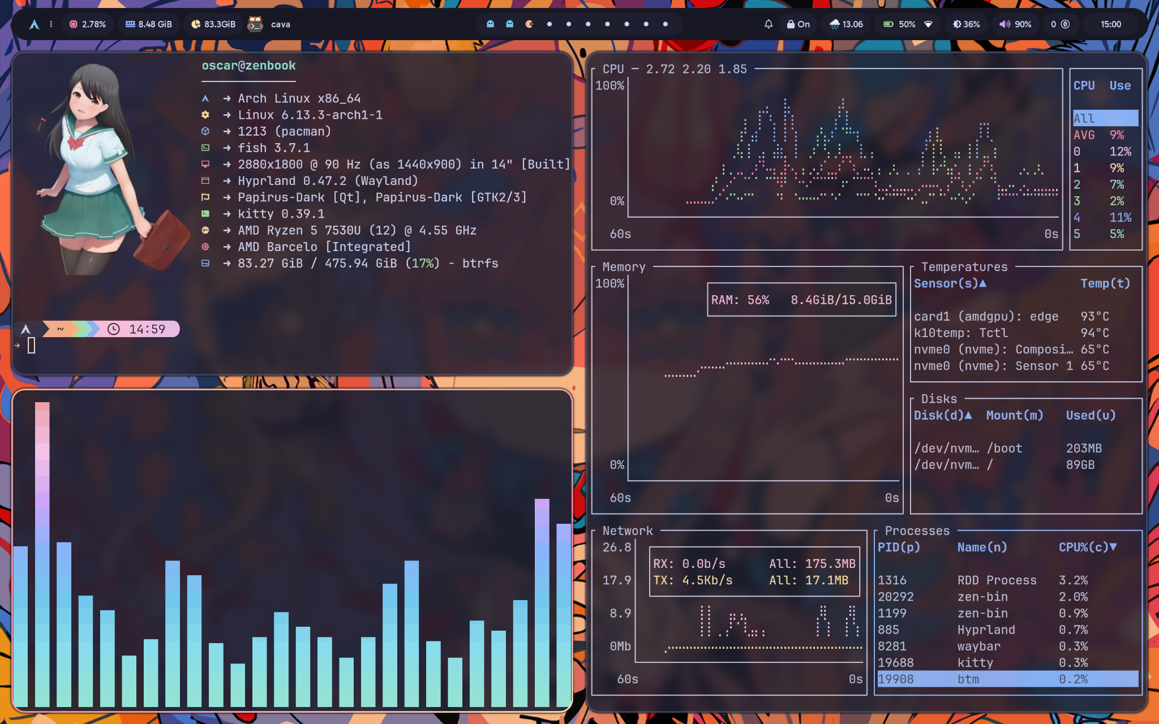
Task: Select the Hyprland process row
Action: point(1008,630)
